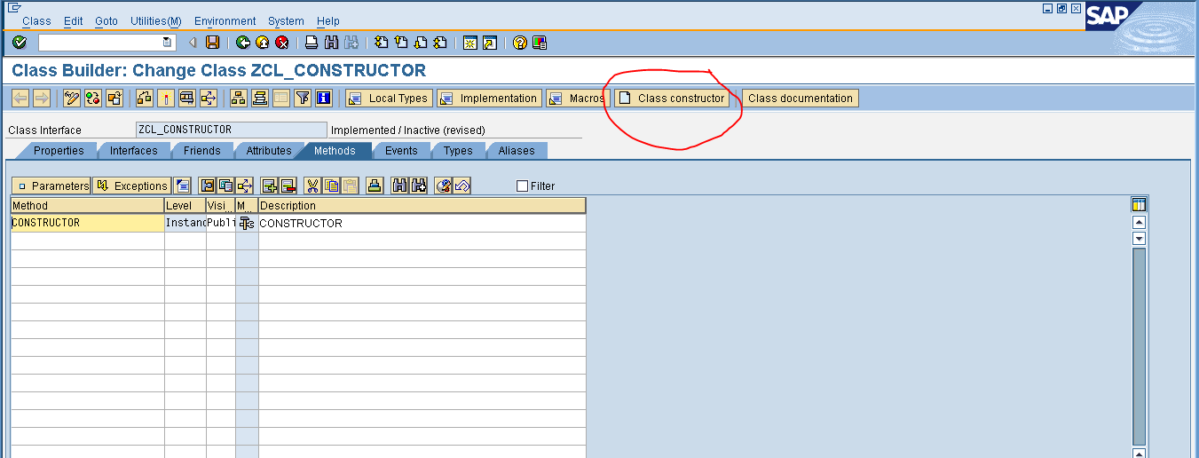Click the Delete Row icon with red minus
Image resolution: width=1199 pixels, height=458 pixels.
point(288,186)
